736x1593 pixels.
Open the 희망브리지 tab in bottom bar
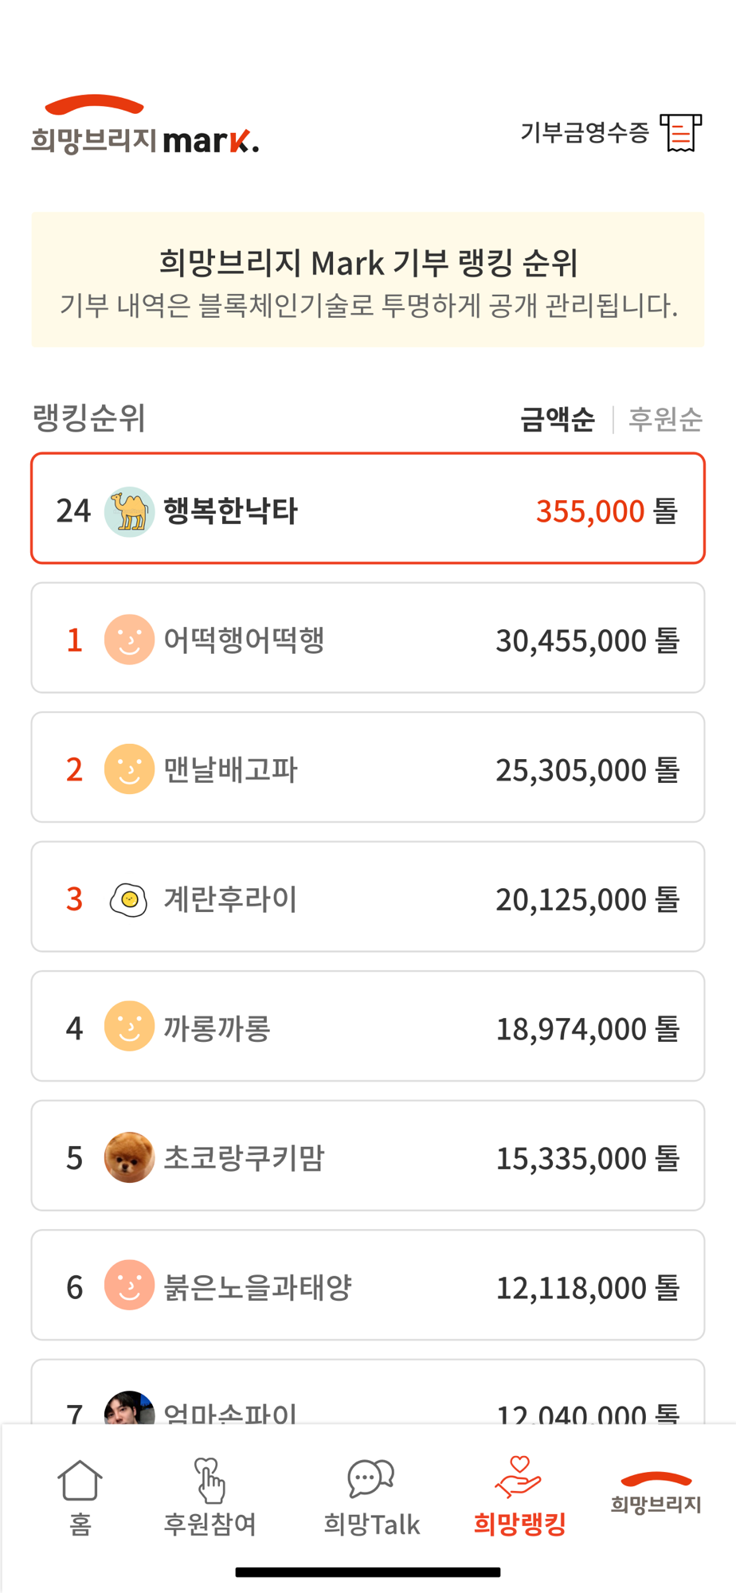click(656, 1493)
